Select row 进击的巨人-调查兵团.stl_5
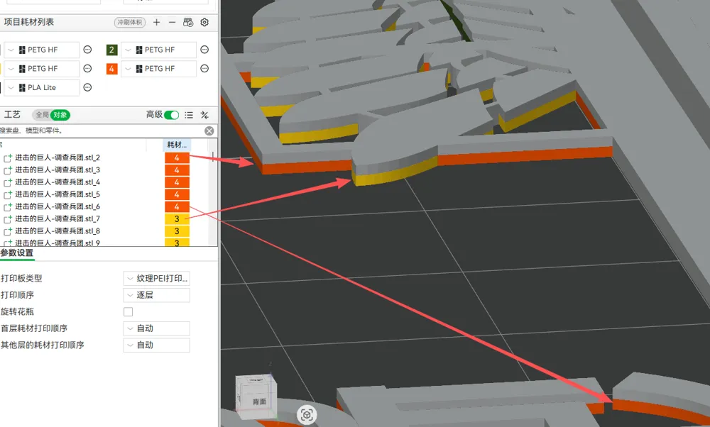The width and height of the screenshot is (710, 427). [58, 194]
